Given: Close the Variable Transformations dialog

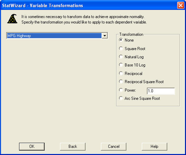Looking at the screenshot, I should point(181,5).
